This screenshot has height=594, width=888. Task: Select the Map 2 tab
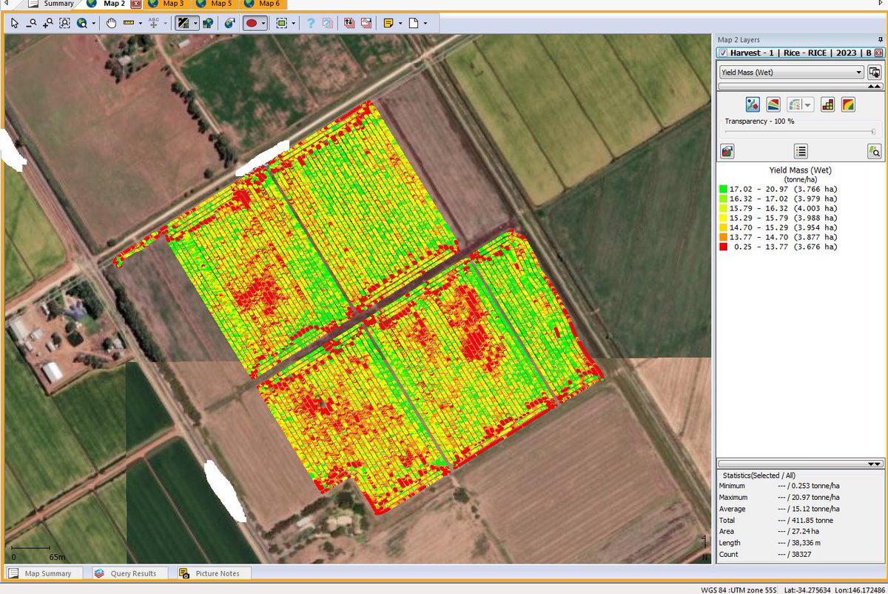point(114,4)
